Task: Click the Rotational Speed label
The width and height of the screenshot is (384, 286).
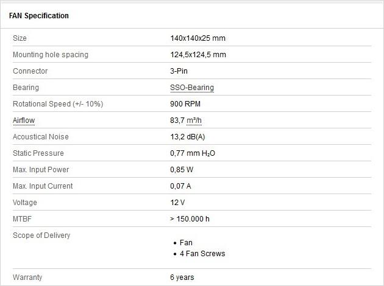Action: pyautogui.click(x=58, y=104)
